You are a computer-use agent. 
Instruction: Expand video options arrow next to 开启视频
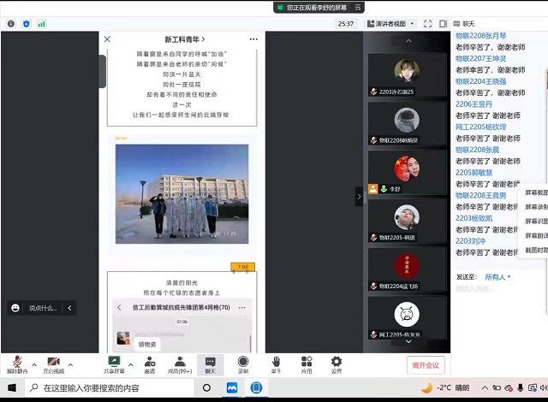[70, 364]
